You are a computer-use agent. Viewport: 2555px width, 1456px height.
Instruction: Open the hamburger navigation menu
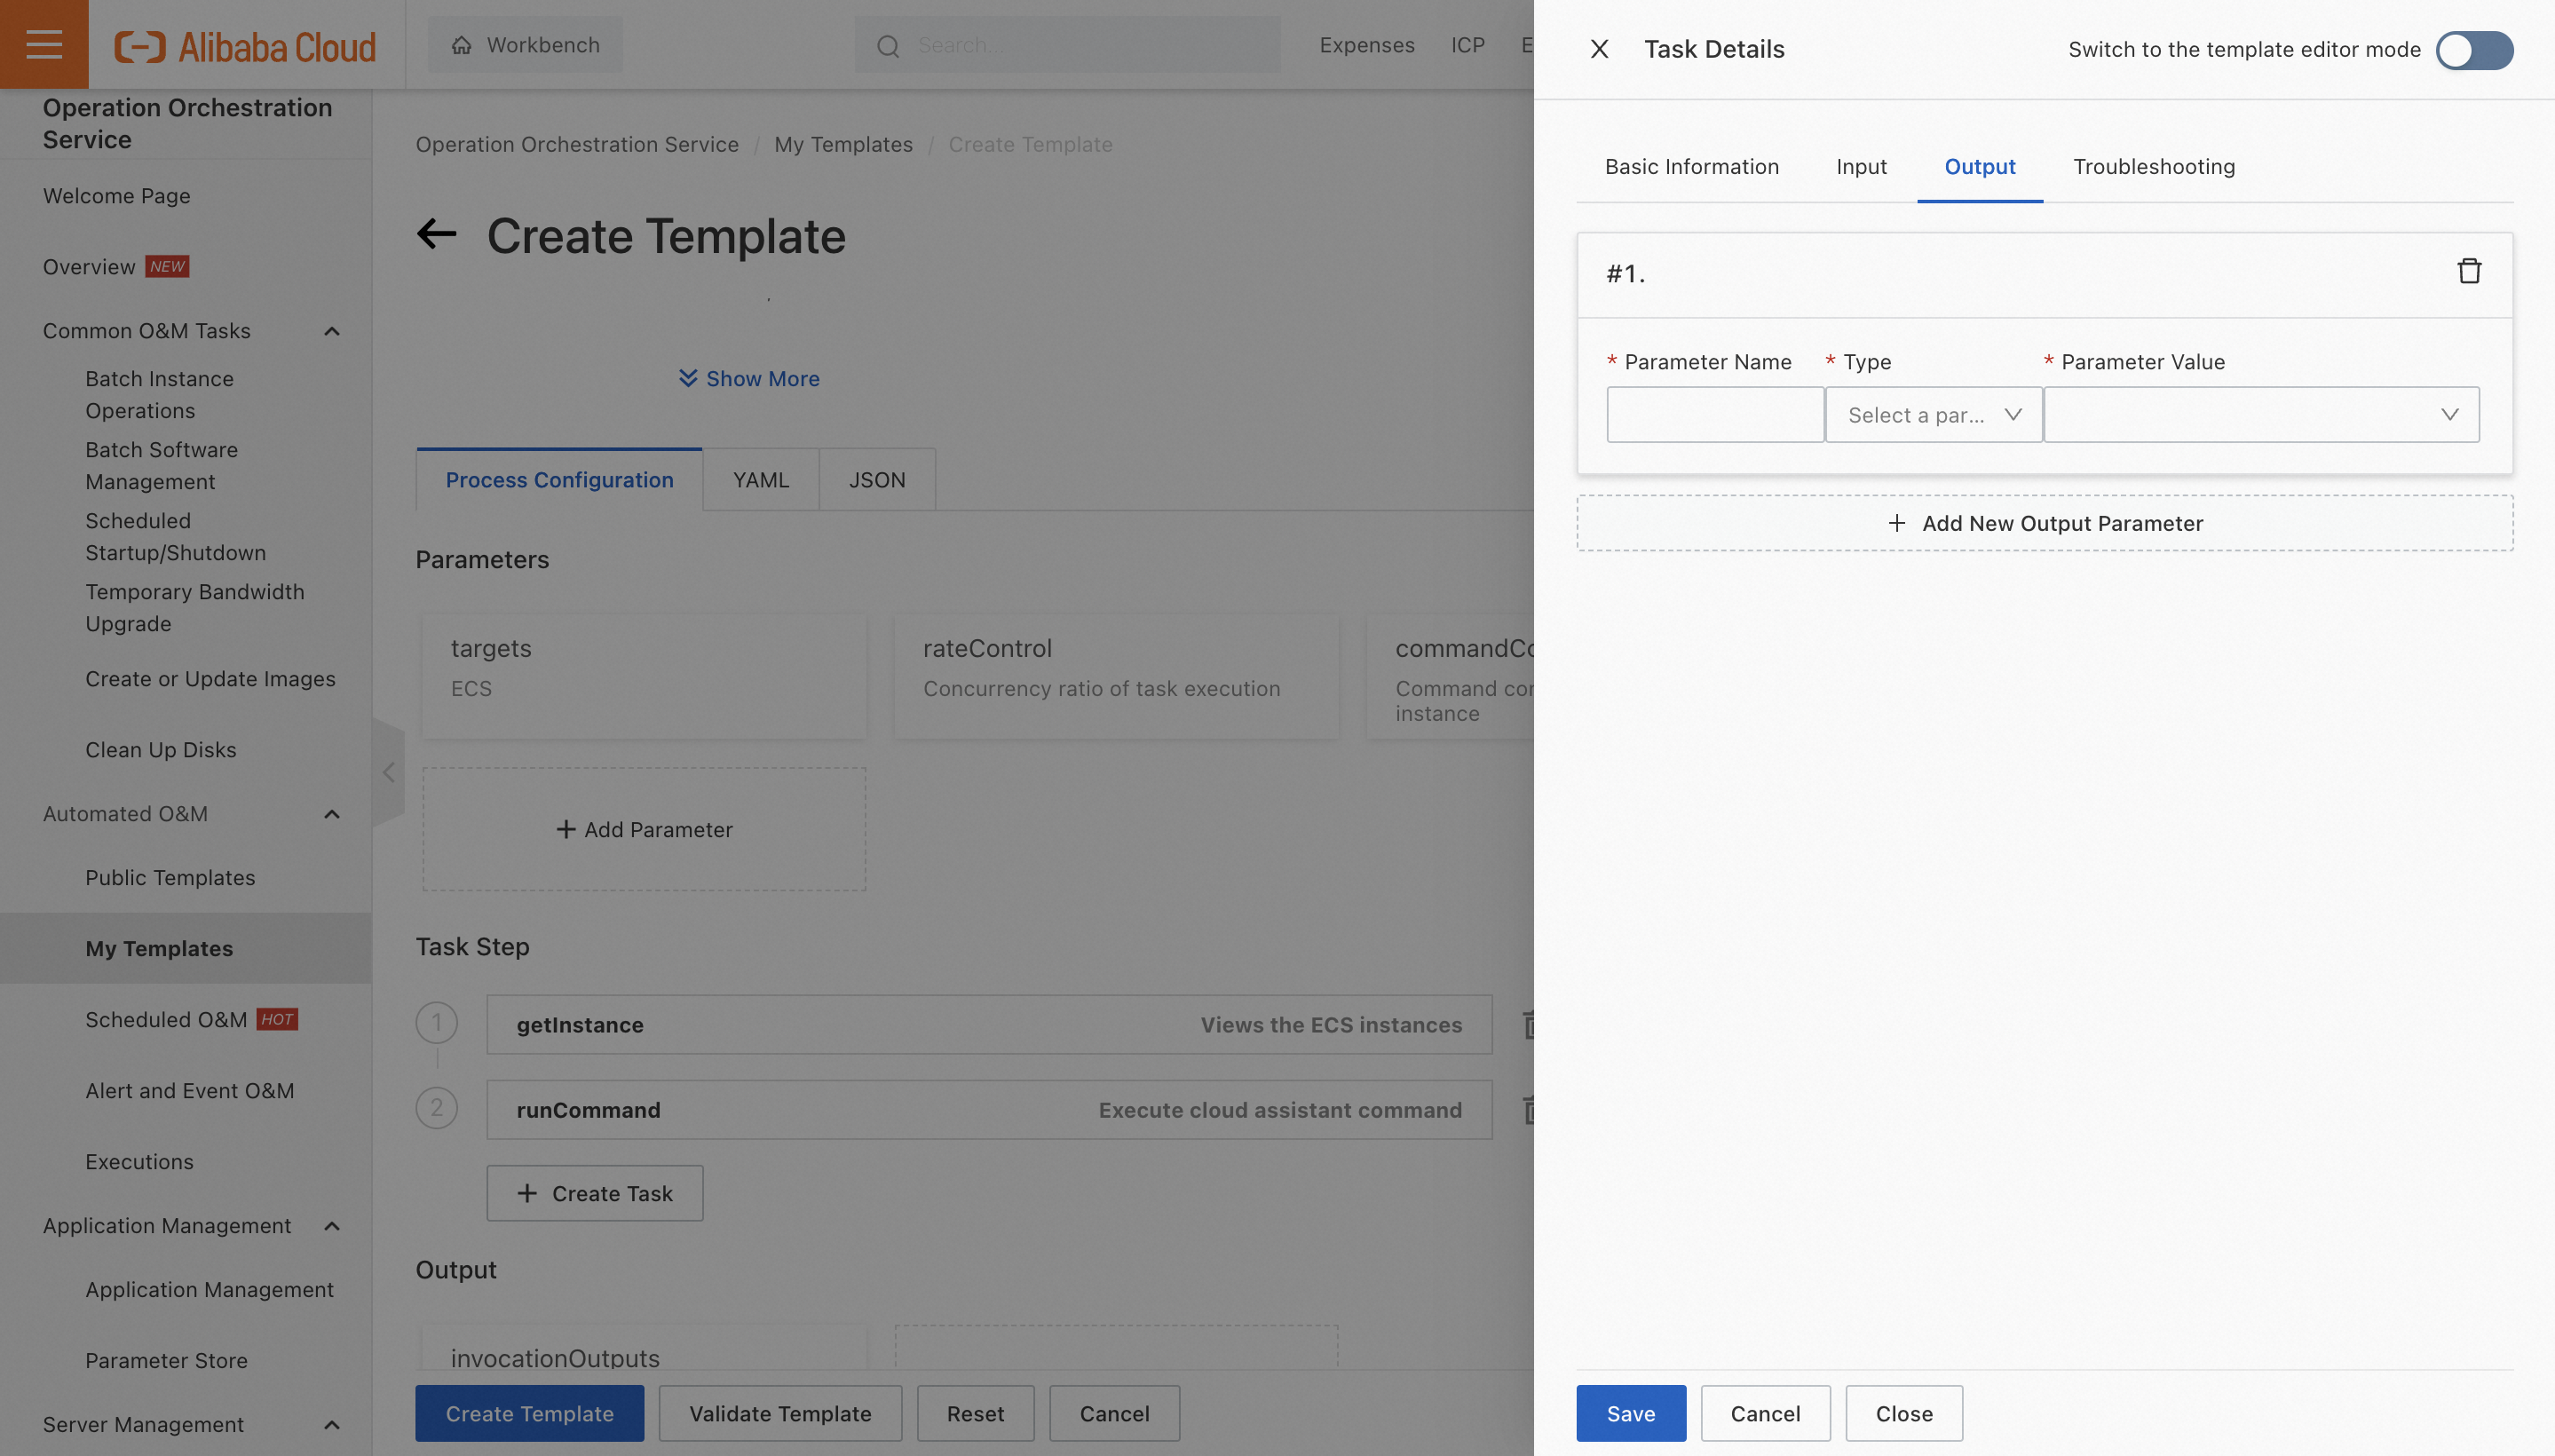[x=44, y=45]
